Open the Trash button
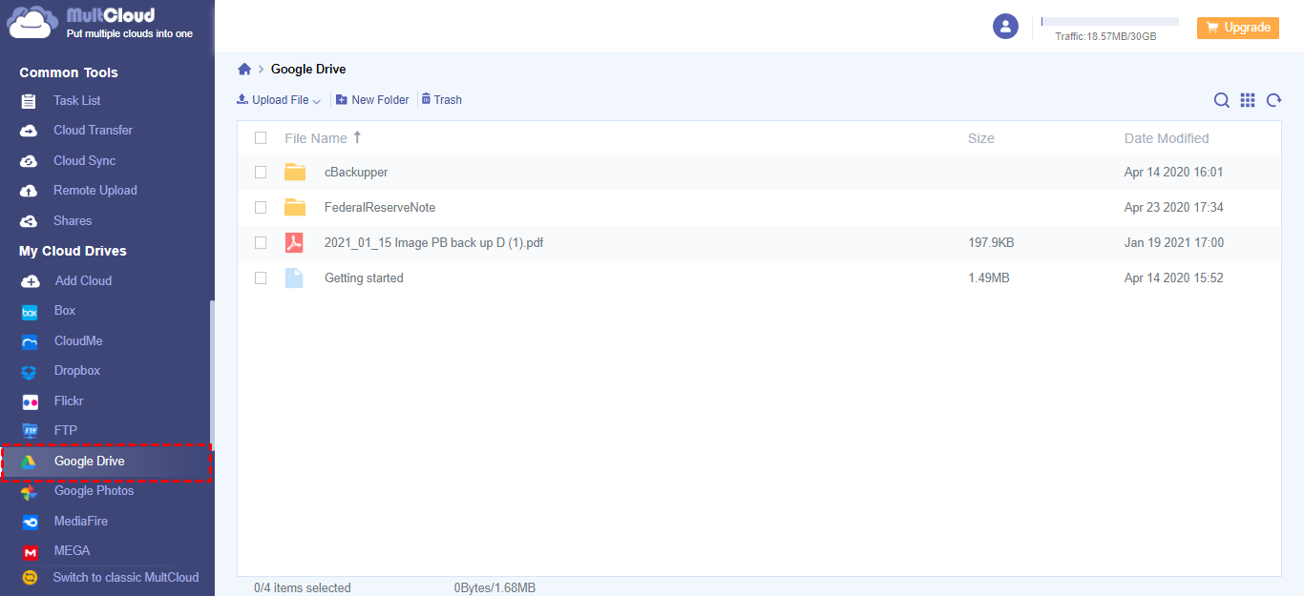This screenshot has width=1304, height=596. (441, 100)
